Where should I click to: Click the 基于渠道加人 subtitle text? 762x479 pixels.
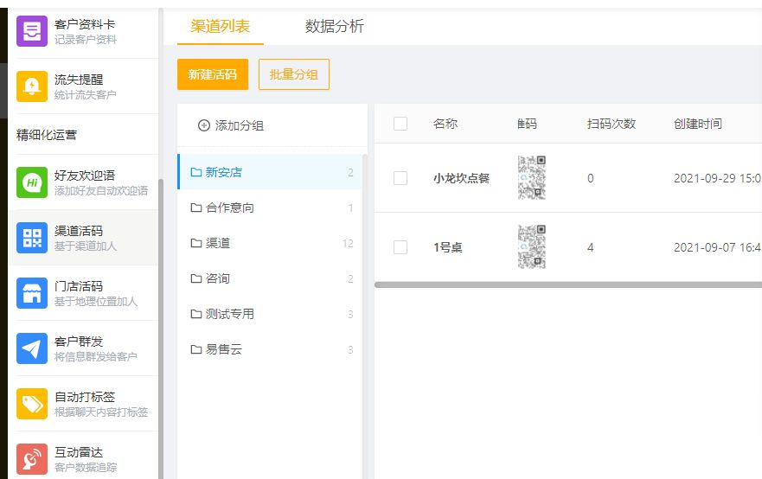(86, 246)
